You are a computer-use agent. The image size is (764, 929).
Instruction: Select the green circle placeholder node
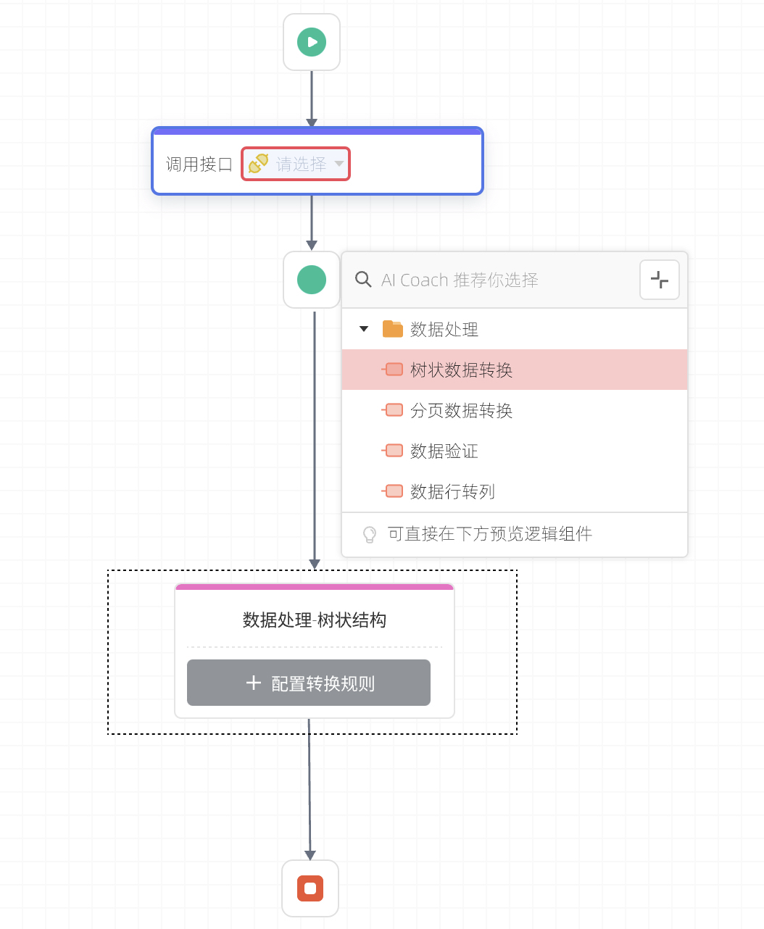click(312, 280)
